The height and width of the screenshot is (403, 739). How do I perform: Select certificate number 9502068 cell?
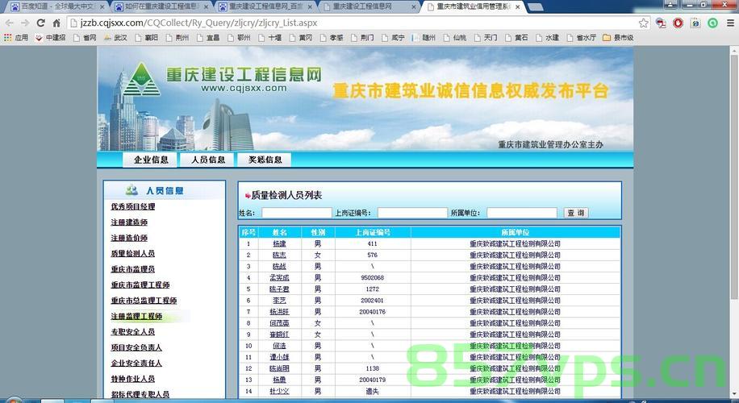373,278
